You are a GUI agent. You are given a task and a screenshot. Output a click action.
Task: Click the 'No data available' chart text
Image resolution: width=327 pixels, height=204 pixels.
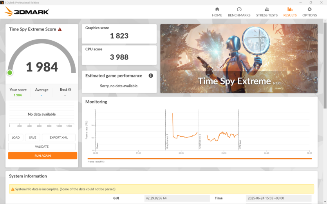point(42,114)
